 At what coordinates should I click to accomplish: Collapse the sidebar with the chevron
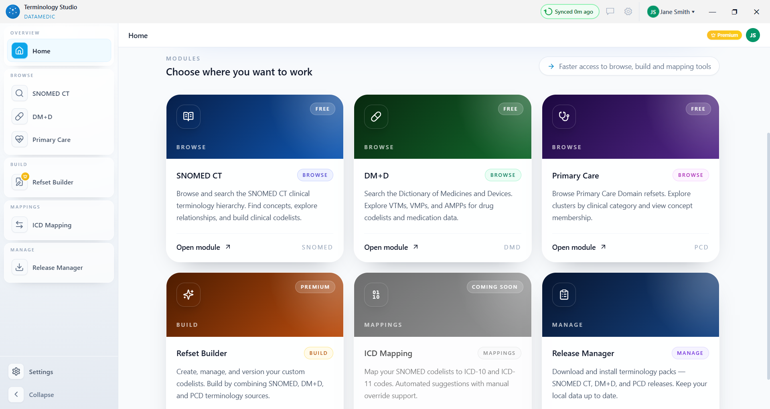[x=16, y=395]
